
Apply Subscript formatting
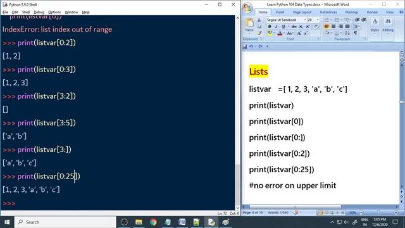301,27
